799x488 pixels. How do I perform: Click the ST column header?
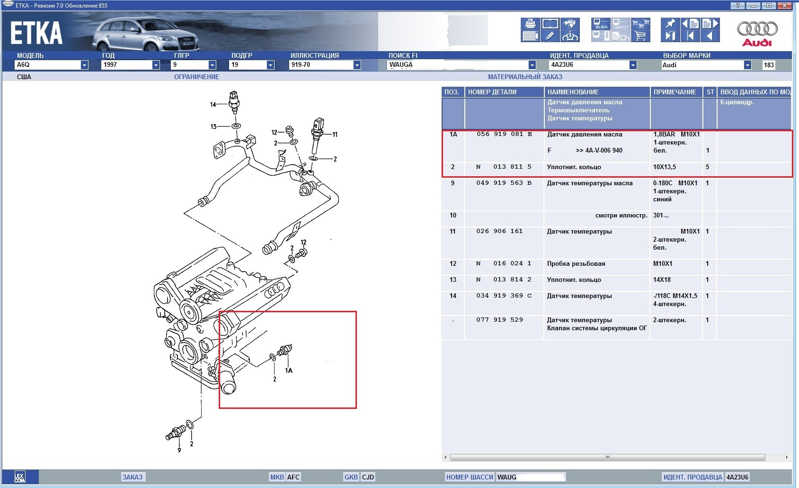[x=710, y=92]
